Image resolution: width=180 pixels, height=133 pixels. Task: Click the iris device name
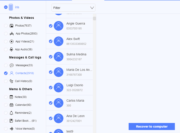[17, 7]
